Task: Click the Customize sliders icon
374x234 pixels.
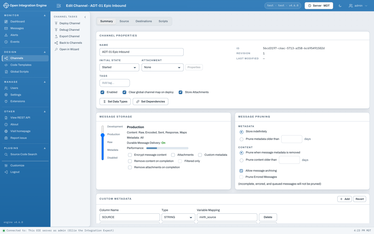Action: (6, 166)
